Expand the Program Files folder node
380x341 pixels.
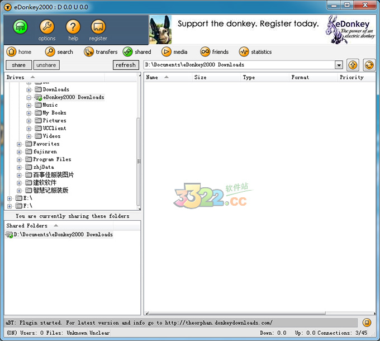point(19,160)
